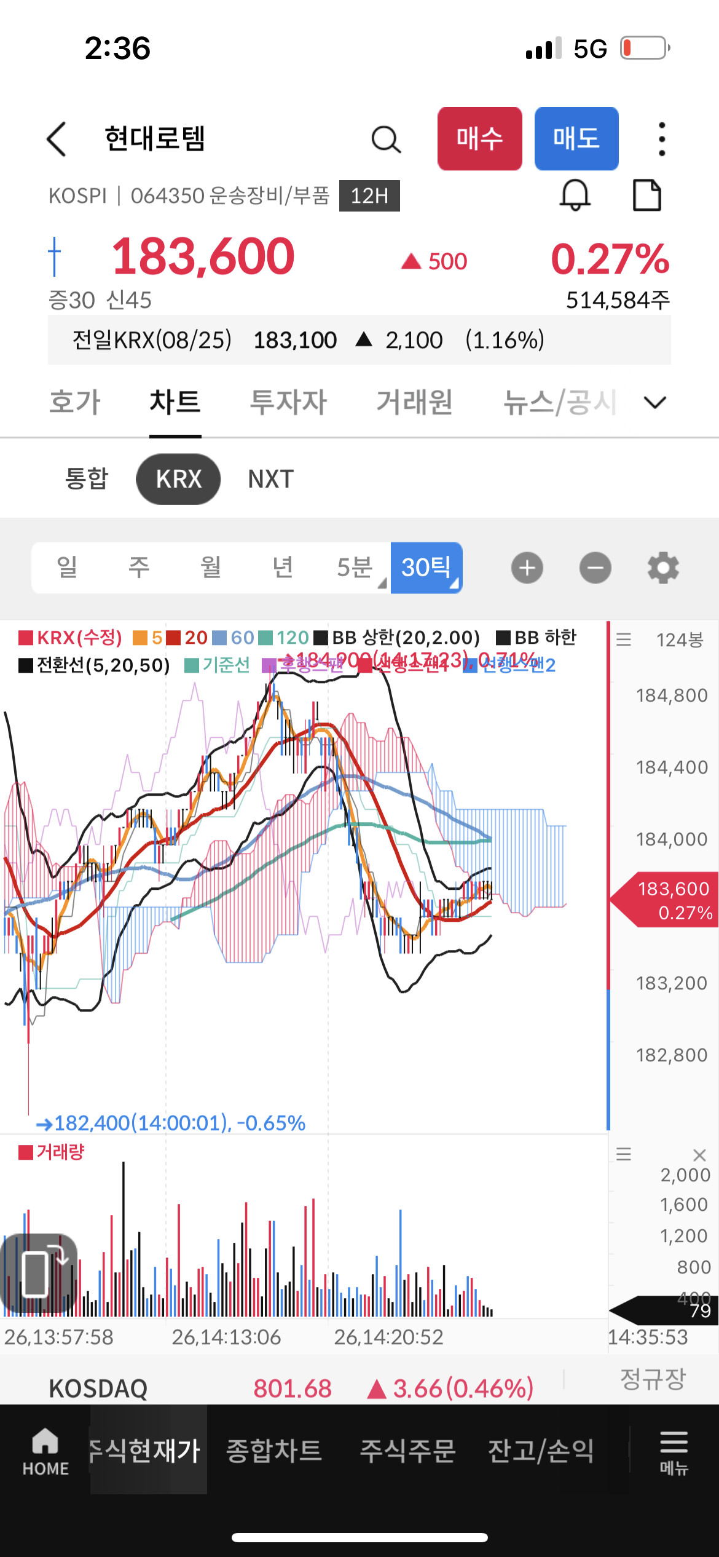Open the three-dot more options menu
The height and width of the screenshot is (1557, 719).
point(661,139)
